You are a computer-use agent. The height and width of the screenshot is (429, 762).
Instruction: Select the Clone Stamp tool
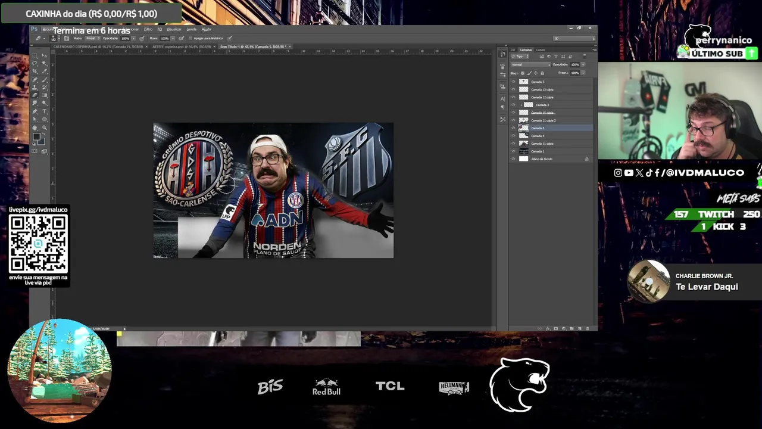[x=35, y=87]
